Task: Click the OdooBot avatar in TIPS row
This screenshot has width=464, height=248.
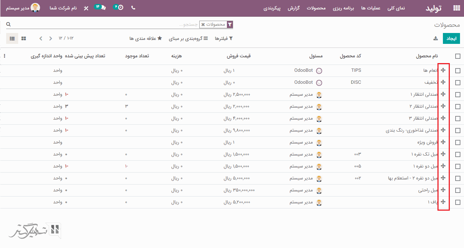Action: pyautogui.click(x=319, y=71)
